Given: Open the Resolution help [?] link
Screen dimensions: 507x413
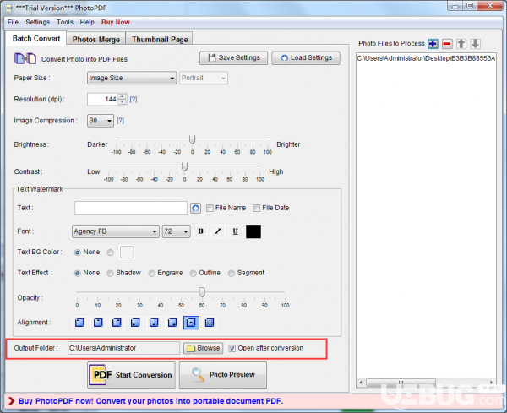Looking at the screenshot, I should pyautogui.click(x=134, y=99).
